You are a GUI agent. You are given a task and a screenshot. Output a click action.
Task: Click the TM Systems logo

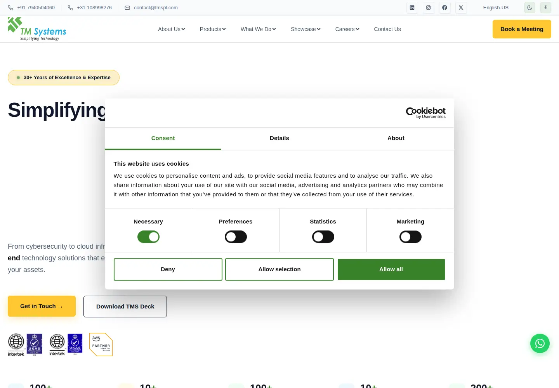pyautogui.click(x=37, y=29)
